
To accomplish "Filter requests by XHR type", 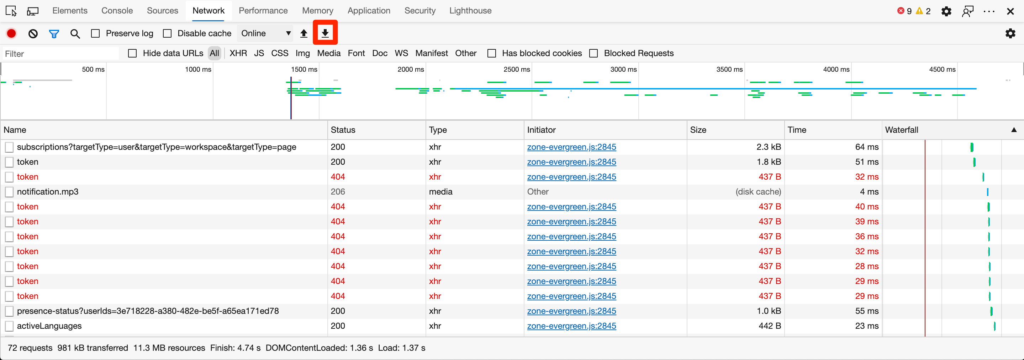I will (x=238, y=53).
